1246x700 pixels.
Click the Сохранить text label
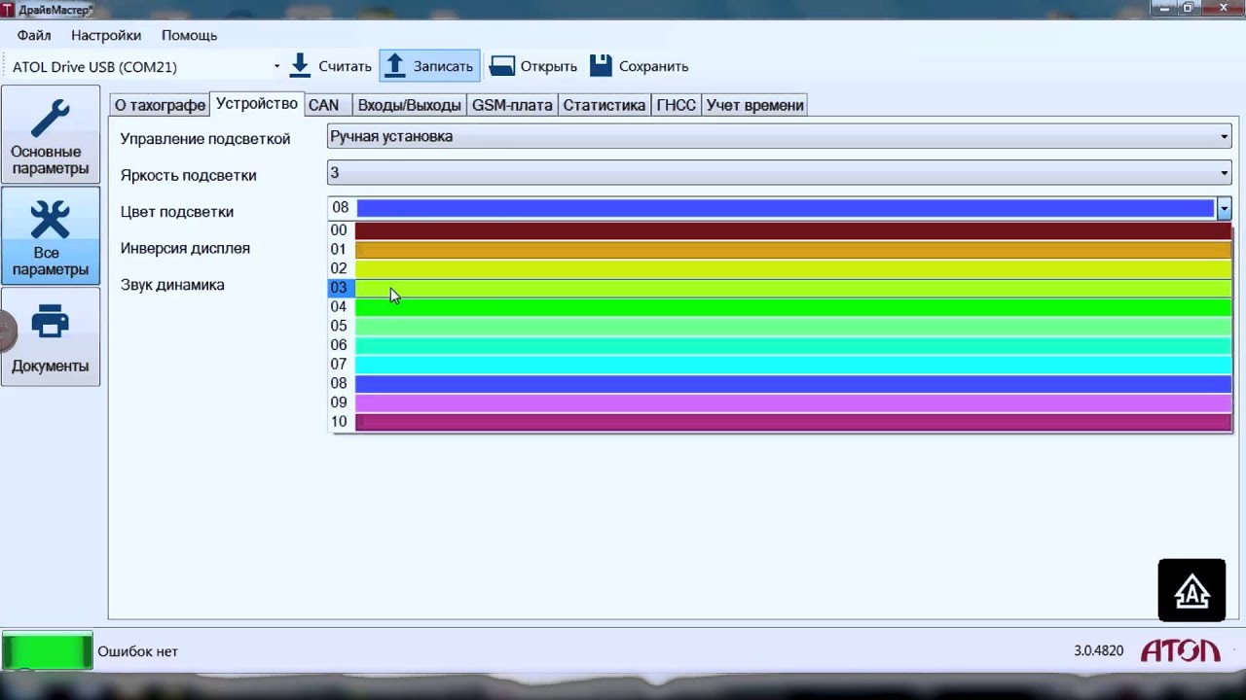pyautogui.click(x=653, y=67)
